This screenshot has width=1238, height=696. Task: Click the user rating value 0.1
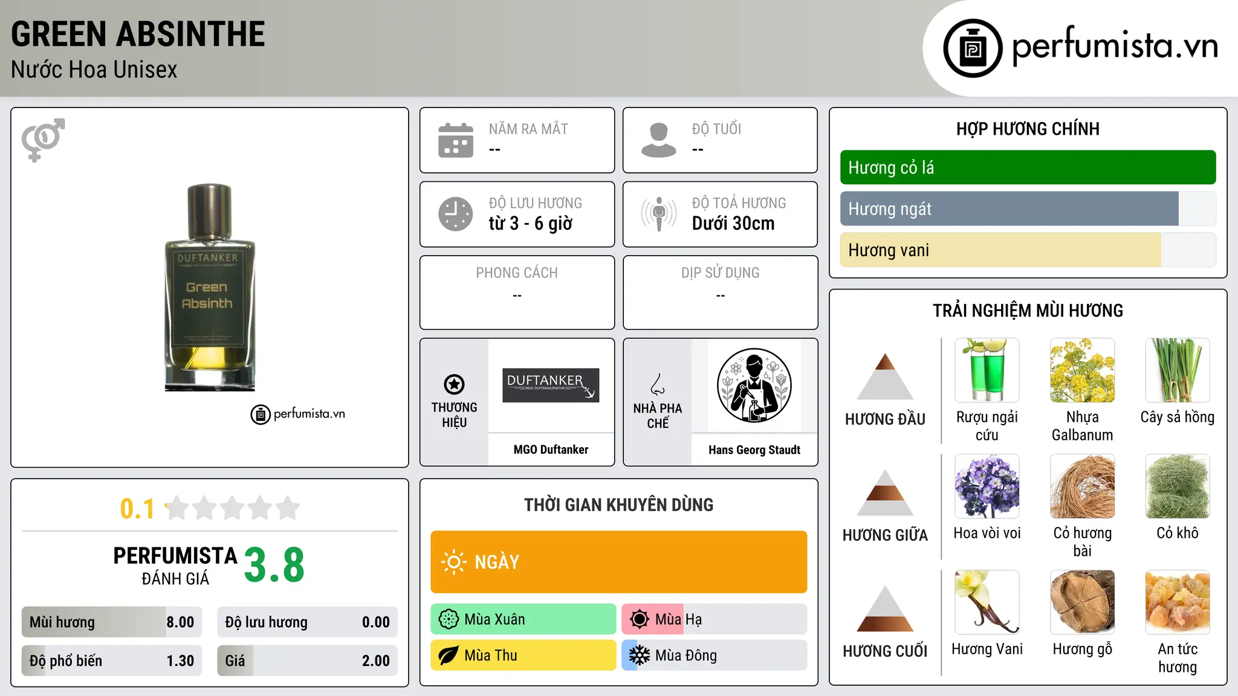pyautogui.click(x=137, y=509)
